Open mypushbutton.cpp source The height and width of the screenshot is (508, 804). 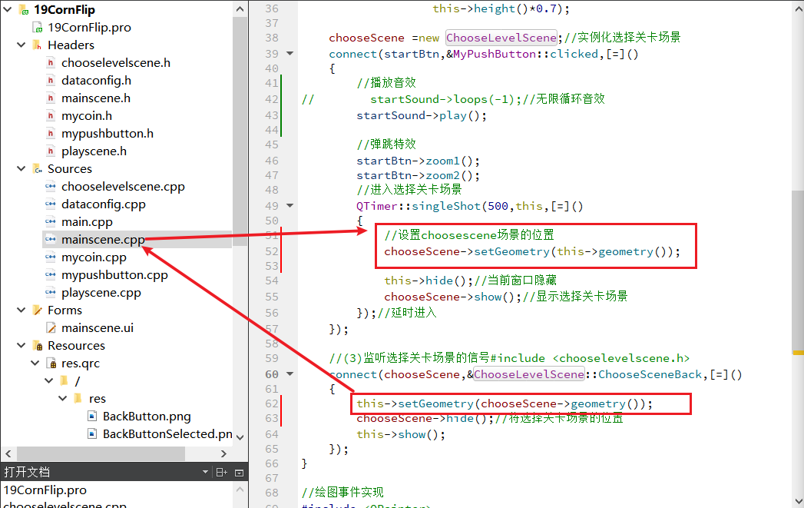point(115,275)
